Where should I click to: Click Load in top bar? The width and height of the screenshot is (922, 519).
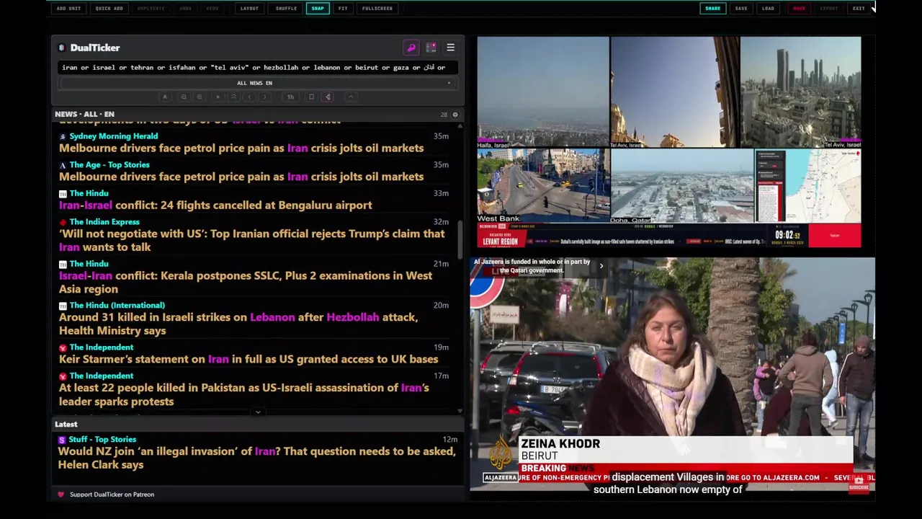pyautogui.click(x=769, y=9)
